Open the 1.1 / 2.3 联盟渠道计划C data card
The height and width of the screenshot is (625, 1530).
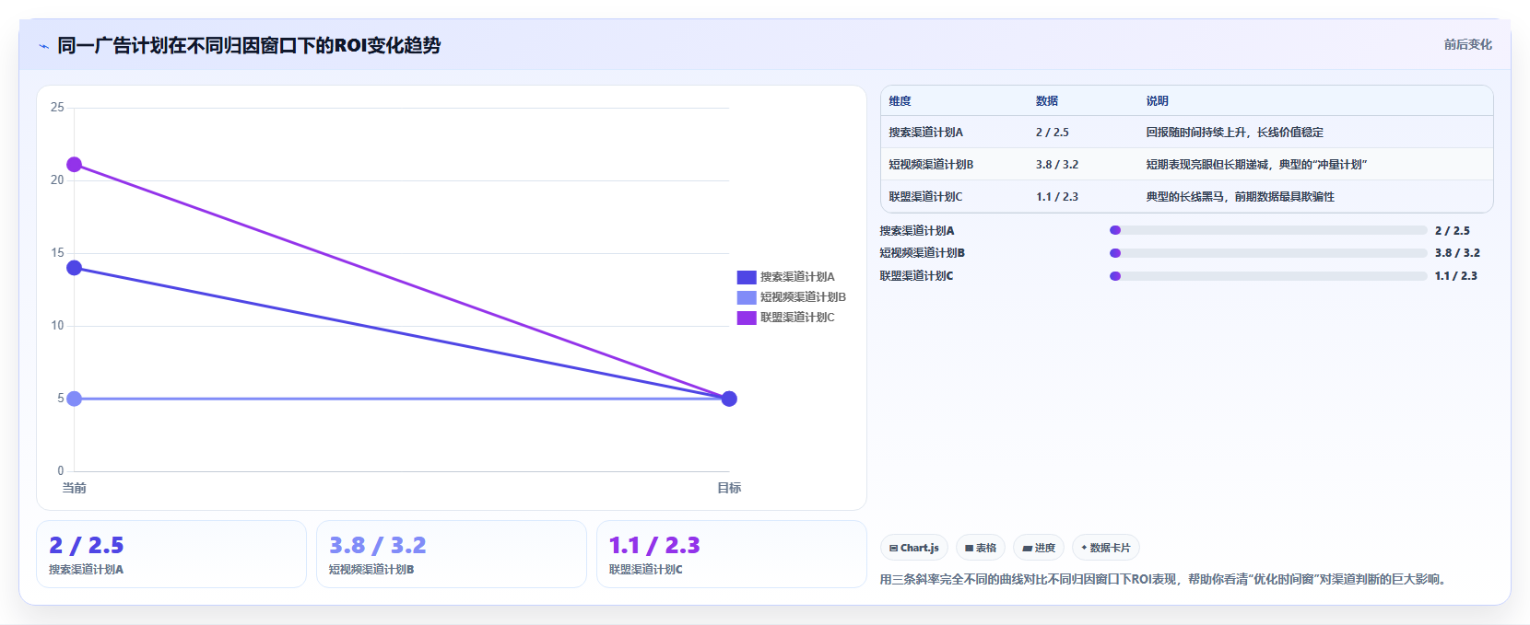(x=732, y=554)
